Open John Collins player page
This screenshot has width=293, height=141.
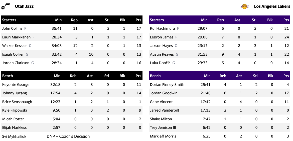click(x=12, y=28)
